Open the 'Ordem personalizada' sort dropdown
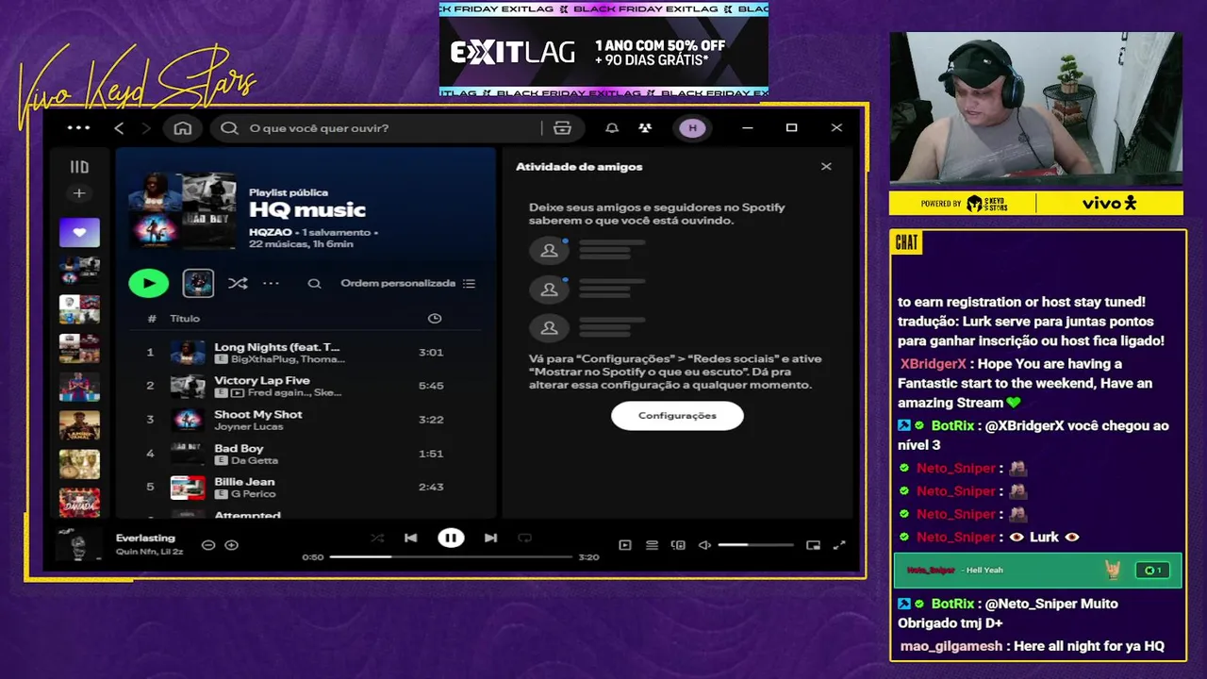The image size is (1207, 679). (x=407, y=283)
